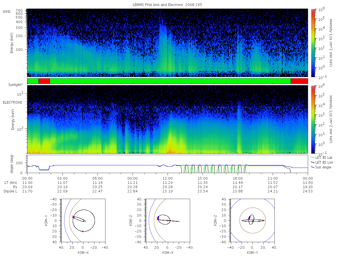This screenshot has height=257, width=342.
Task: Click the ELECTRONS panel label
Action: 13,102
